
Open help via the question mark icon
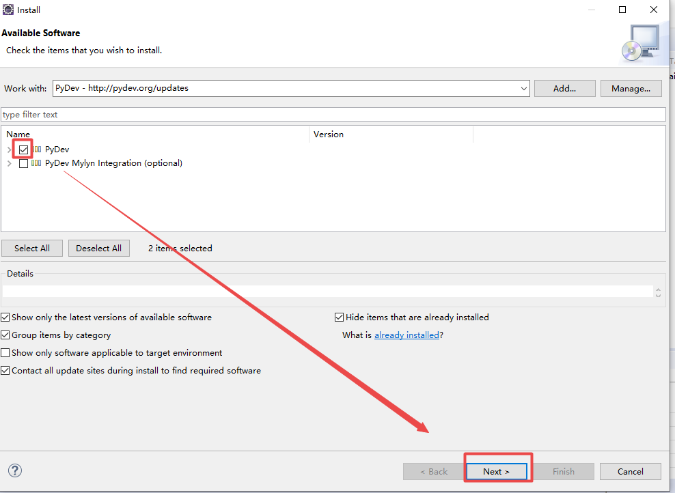pos(15,470)
